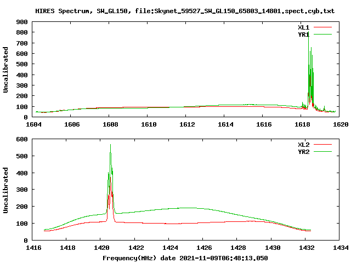Viewport: 351px width, 263px height.
Task: Click the YR2 legend label
Action: (303, 152)
